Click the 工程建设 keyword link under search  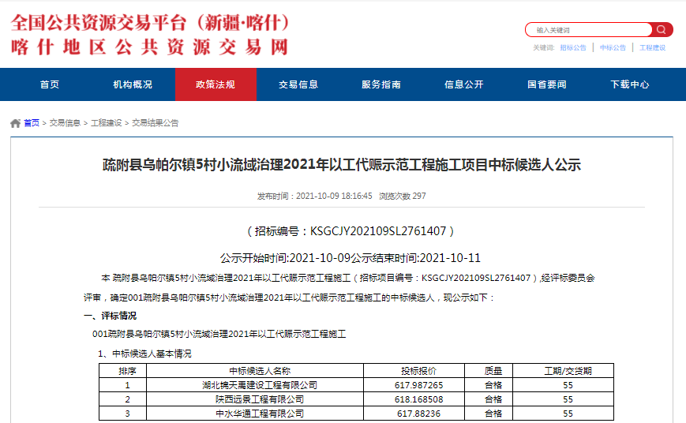click(652, 48)
